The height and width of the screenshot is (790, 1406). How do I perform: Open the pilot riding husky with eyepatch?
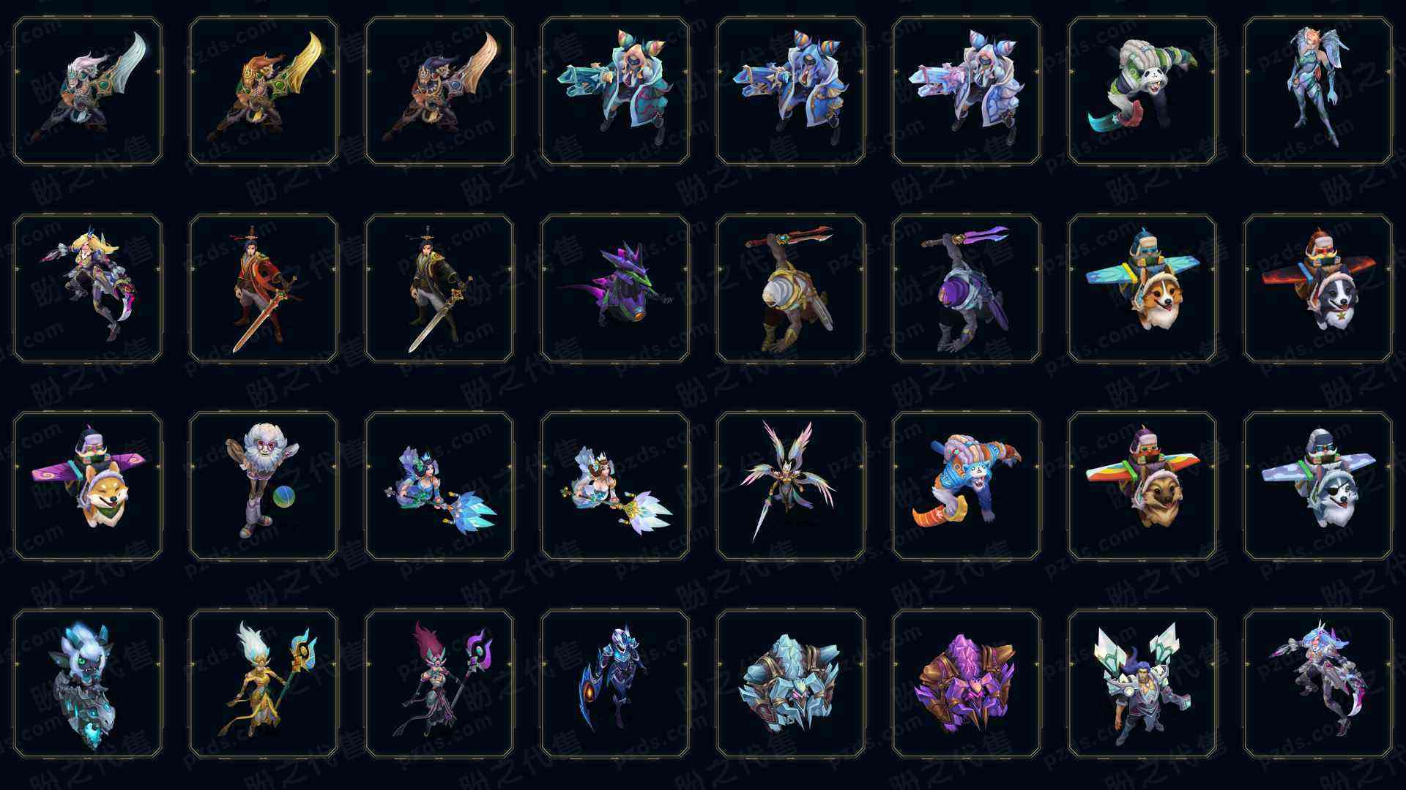pyautogui.click(x=1318, y=486)
